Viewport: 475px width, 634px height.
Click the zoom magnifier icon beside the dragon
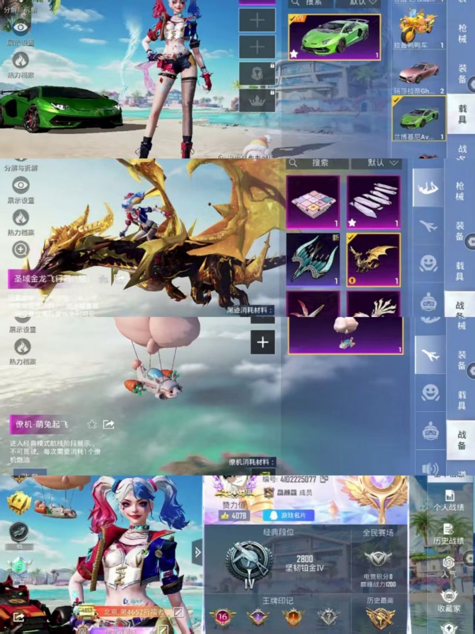pyautogui.click(x=21, y=250)
